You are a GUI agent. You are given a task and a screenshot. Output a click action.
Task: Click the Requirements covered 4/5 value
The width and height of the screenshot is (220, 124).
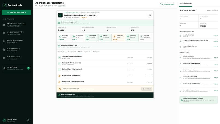[x=84, y=30]
